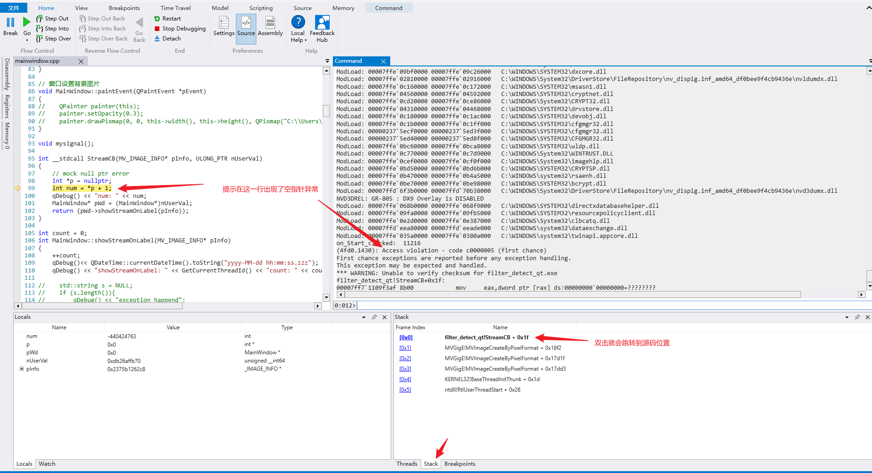
Task: Click Step Out in Flow Control
Action: [x=52, y=19]
